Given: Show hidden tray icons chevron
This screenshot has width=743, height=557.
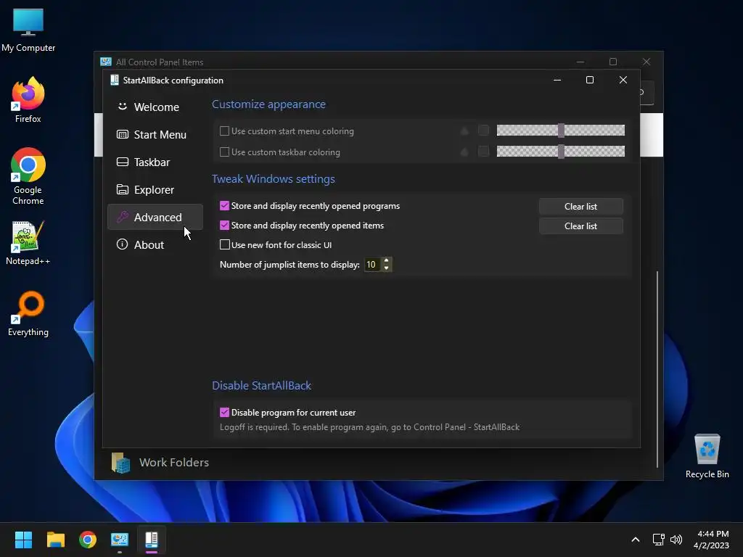Looking at the screenshot, I should tap(636, 540).
